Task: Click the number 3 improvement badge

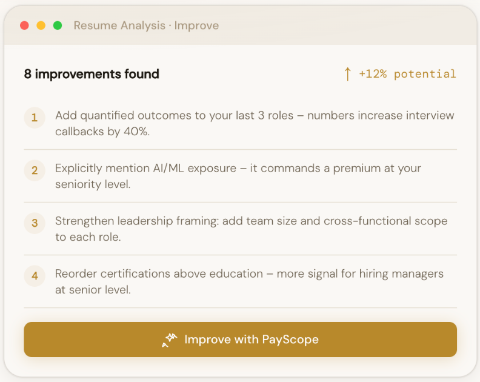Action: point(35,223)
